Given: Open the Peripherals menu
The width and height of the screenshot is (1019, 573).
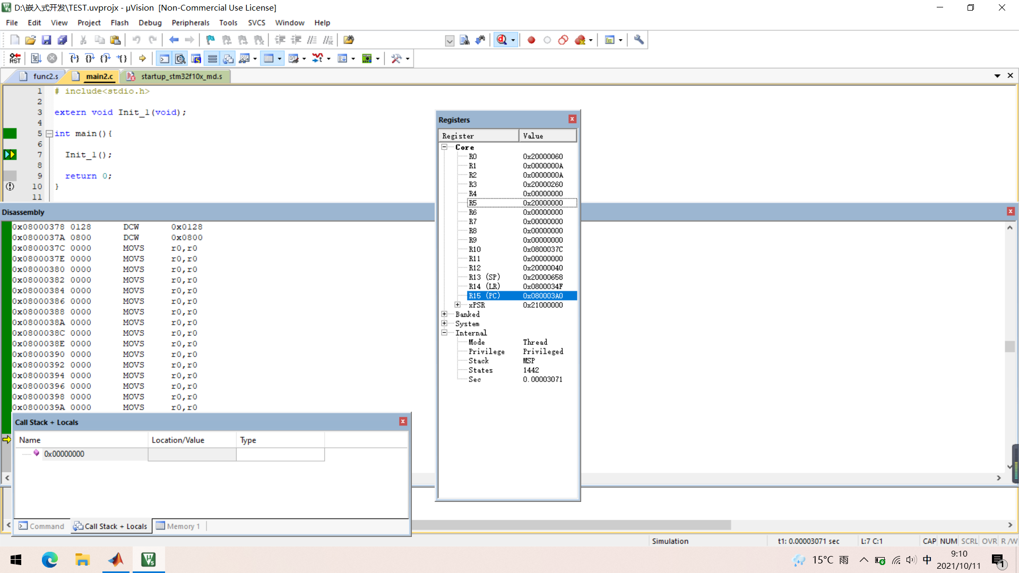Looking at the screenshot, I should click(190, 23).
